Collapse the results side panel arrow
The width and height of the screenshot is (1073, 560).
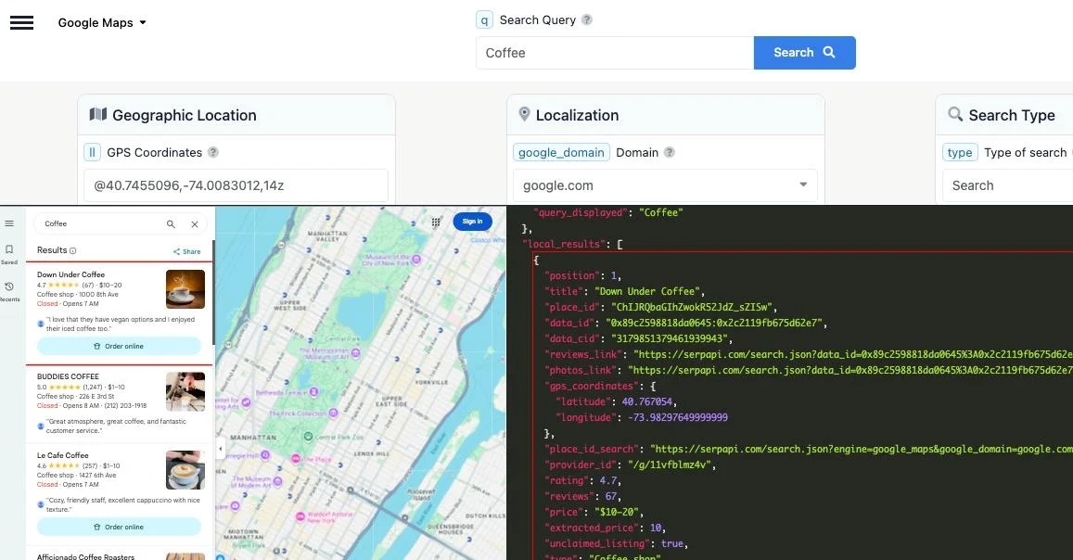pos(221,450)
